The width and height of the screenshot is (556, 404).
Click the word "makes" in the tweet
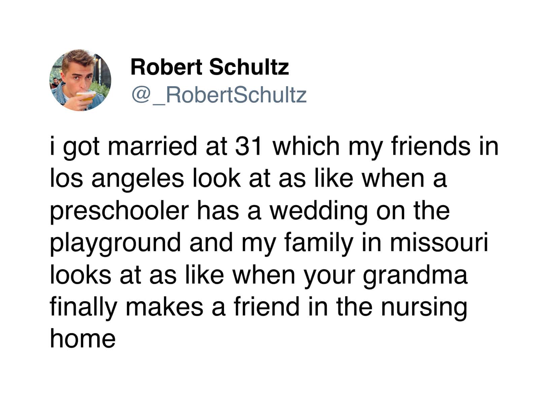165,306
